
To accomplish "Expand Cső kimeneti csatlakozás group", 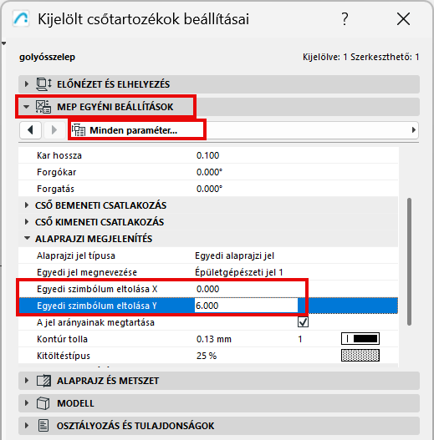I will (x=27, y=222).
